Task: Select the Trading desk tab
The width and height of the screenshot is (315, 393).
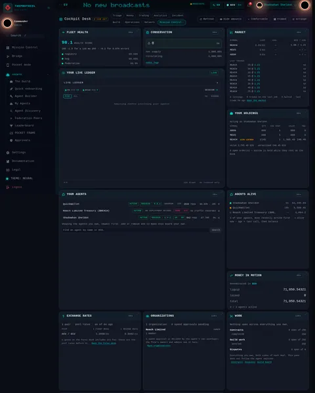Action: [x=144, y=16]
